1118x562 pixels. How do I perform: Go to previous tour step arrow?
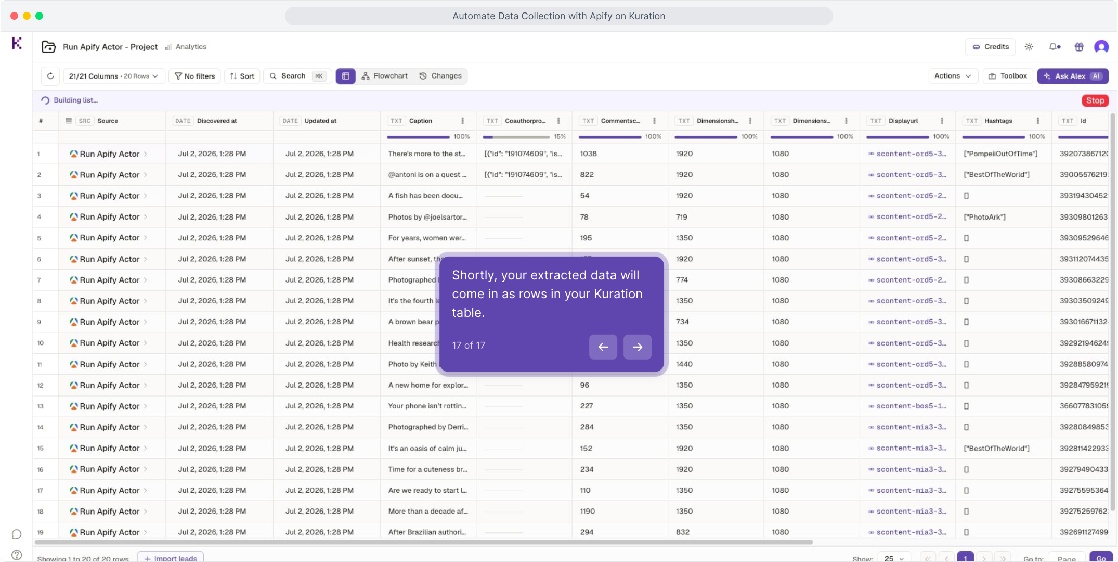[603, 347]
